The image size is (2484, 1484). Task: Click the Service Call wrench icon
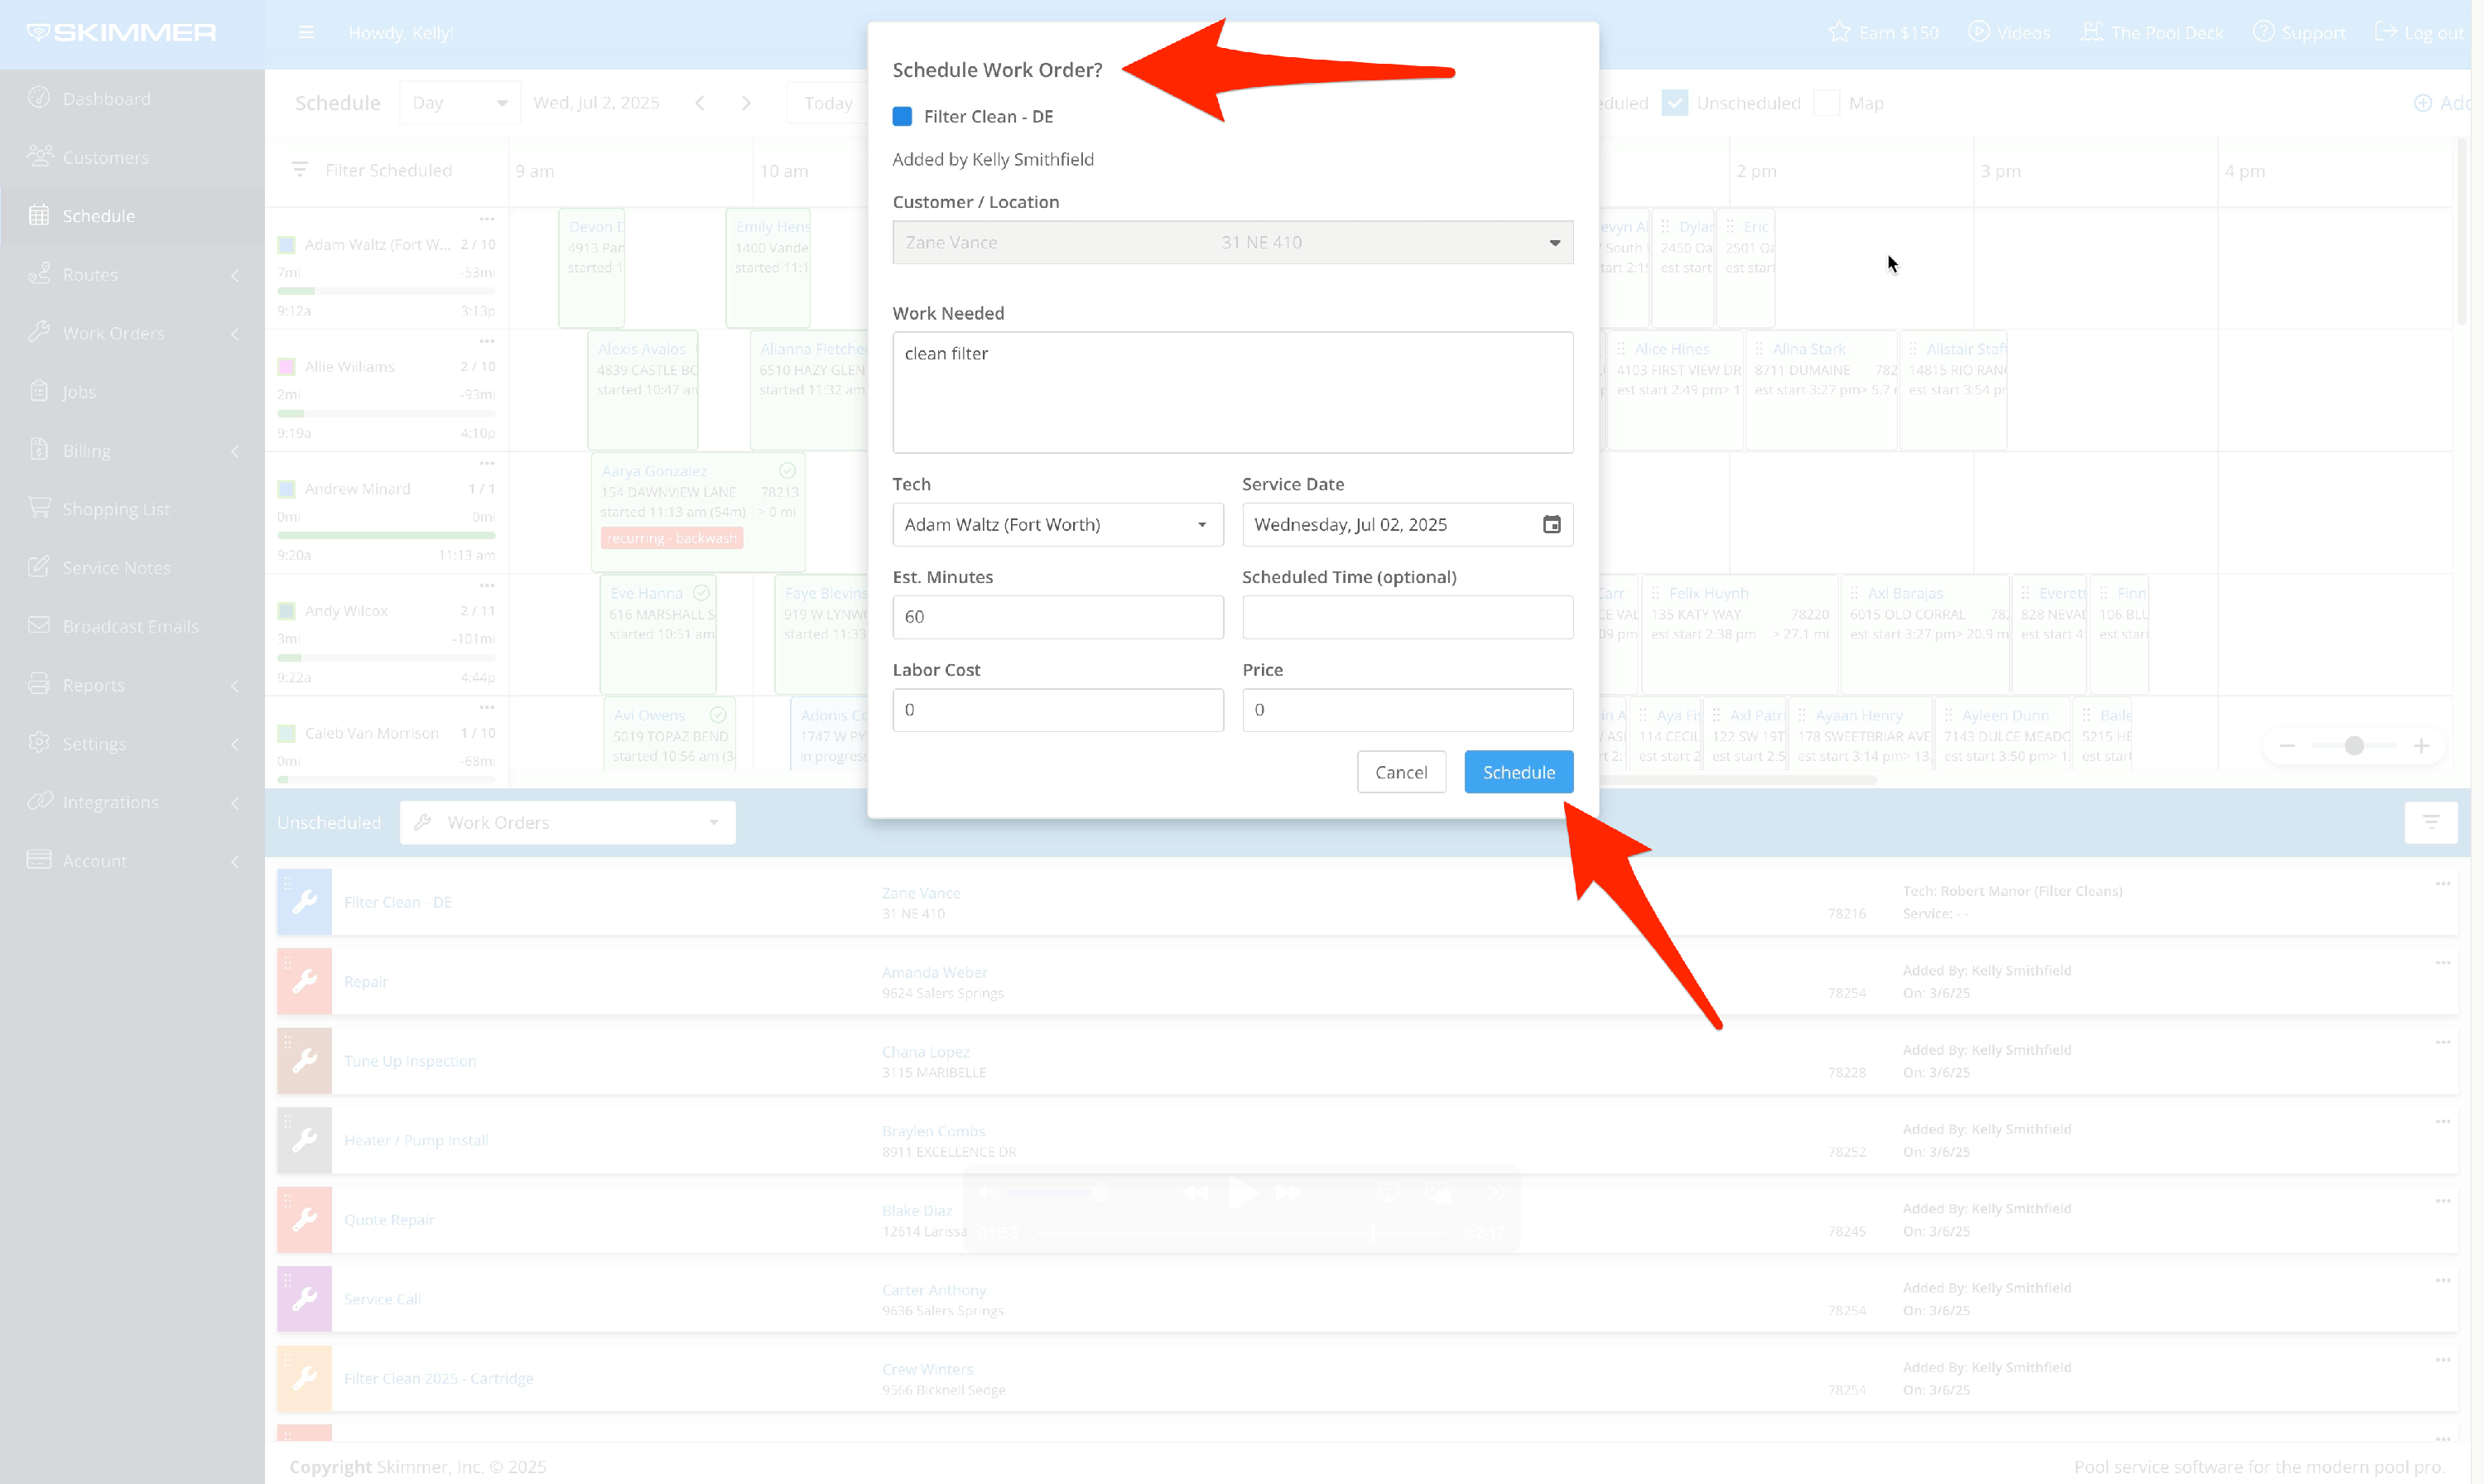pyautogui.click(x=305, y=1299)
